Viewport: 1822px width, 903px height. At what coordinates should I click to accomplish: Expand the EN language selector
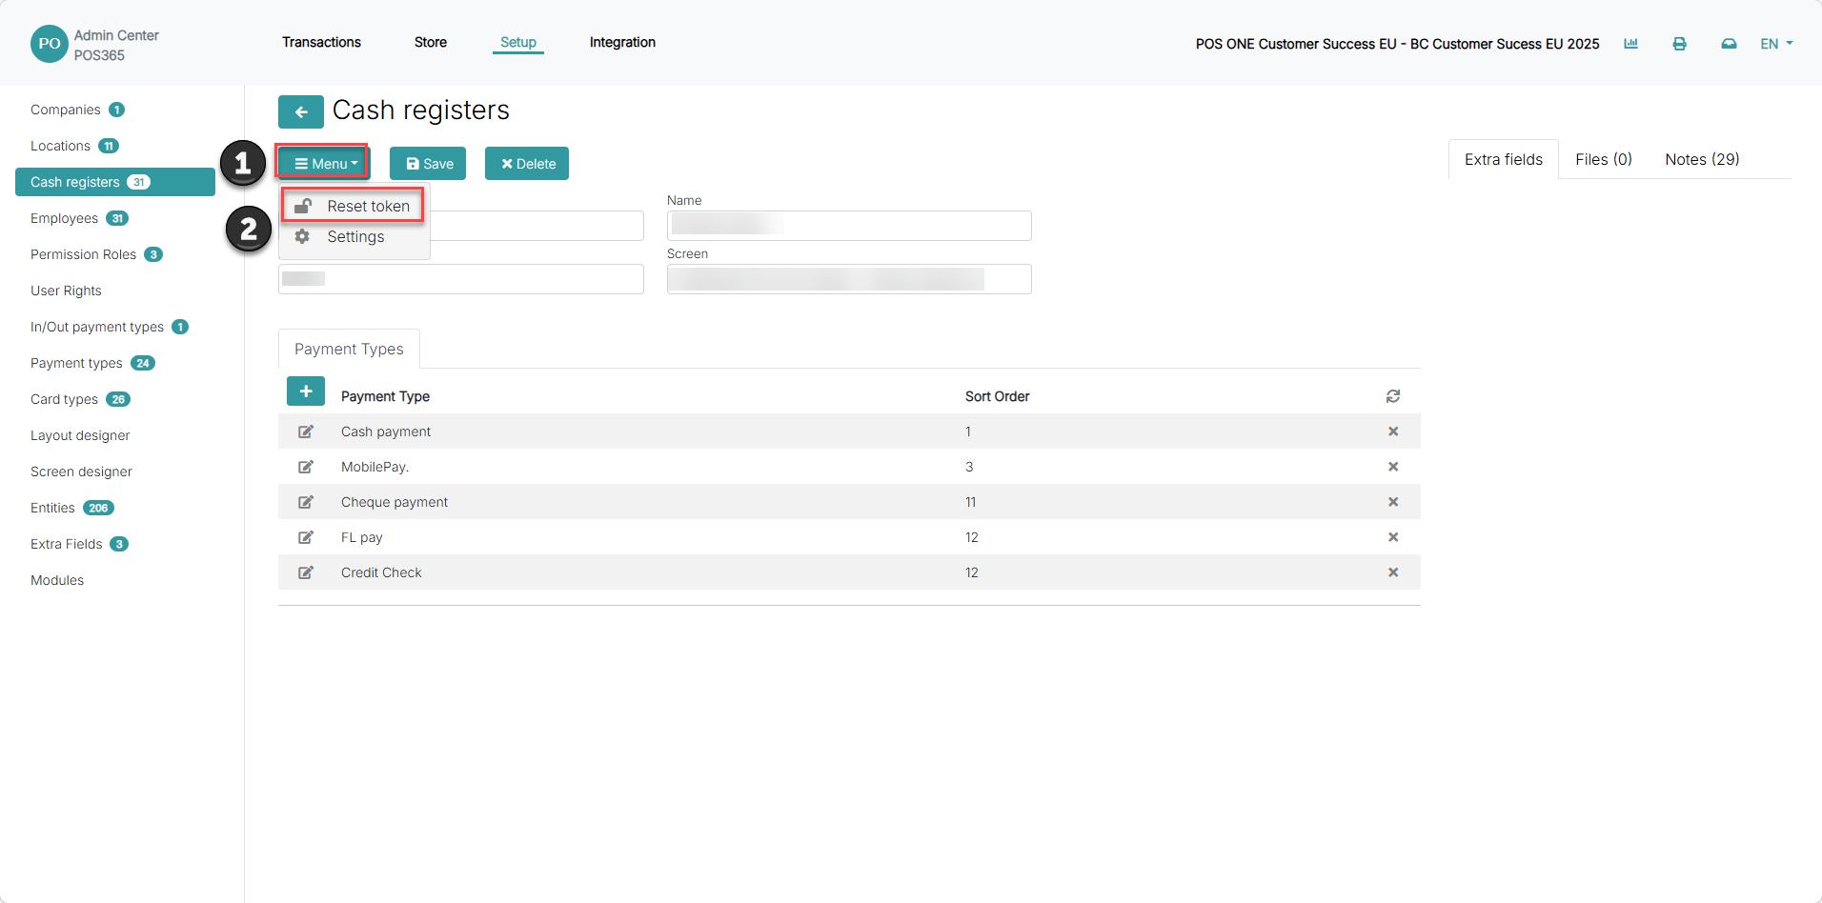1776,44
